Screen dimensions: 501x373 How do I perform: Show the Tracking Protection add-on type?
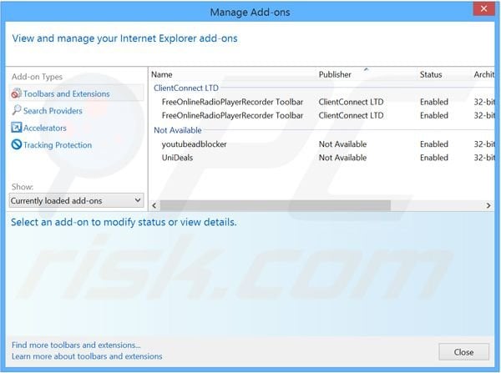tap(58, 145)
